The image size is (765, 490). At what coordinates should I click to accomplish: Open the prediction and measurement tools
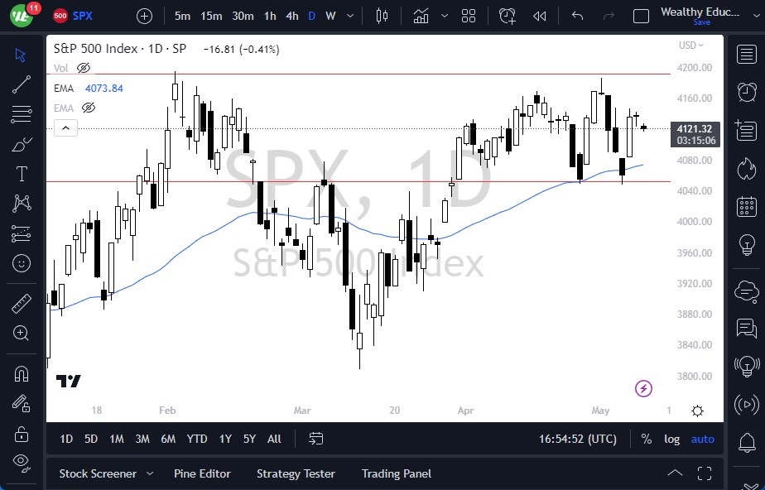(21, 233)
